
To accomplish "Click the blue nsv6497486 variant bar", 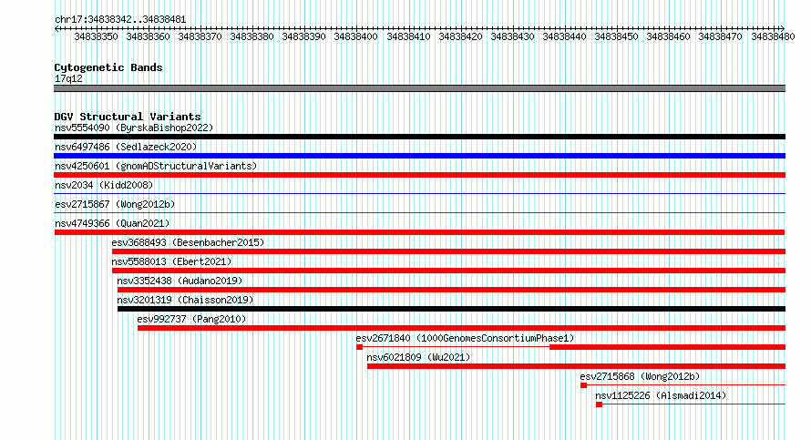I will click(x=419, y=156).
